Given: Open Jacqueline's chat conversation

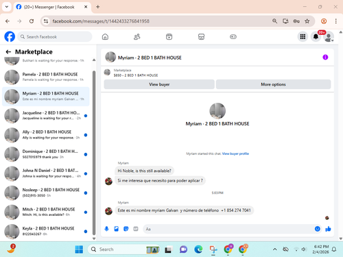Looking at the screenshot, I should pyautogui.click(x=46, y=116).
